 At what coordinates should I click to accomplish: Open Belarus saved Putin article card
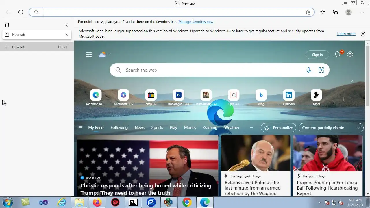(256, 166)
